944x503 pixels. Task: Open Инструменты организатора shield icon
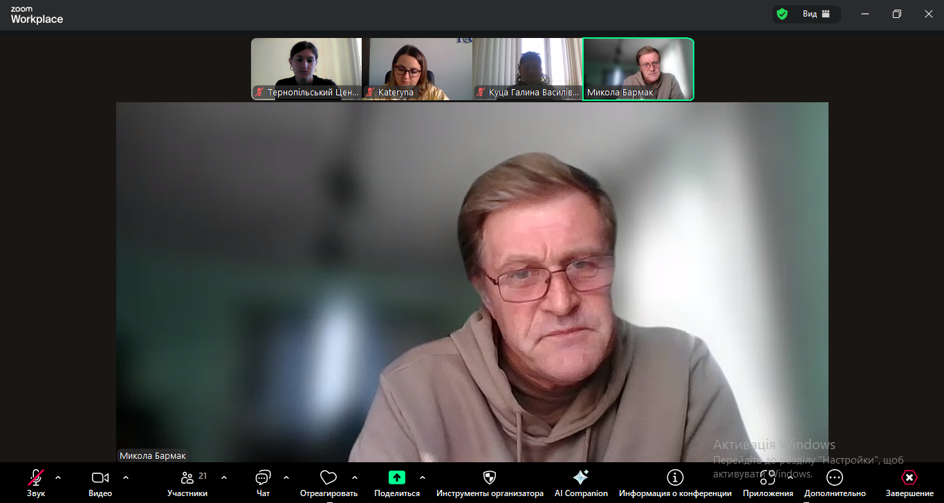point(490,477)
